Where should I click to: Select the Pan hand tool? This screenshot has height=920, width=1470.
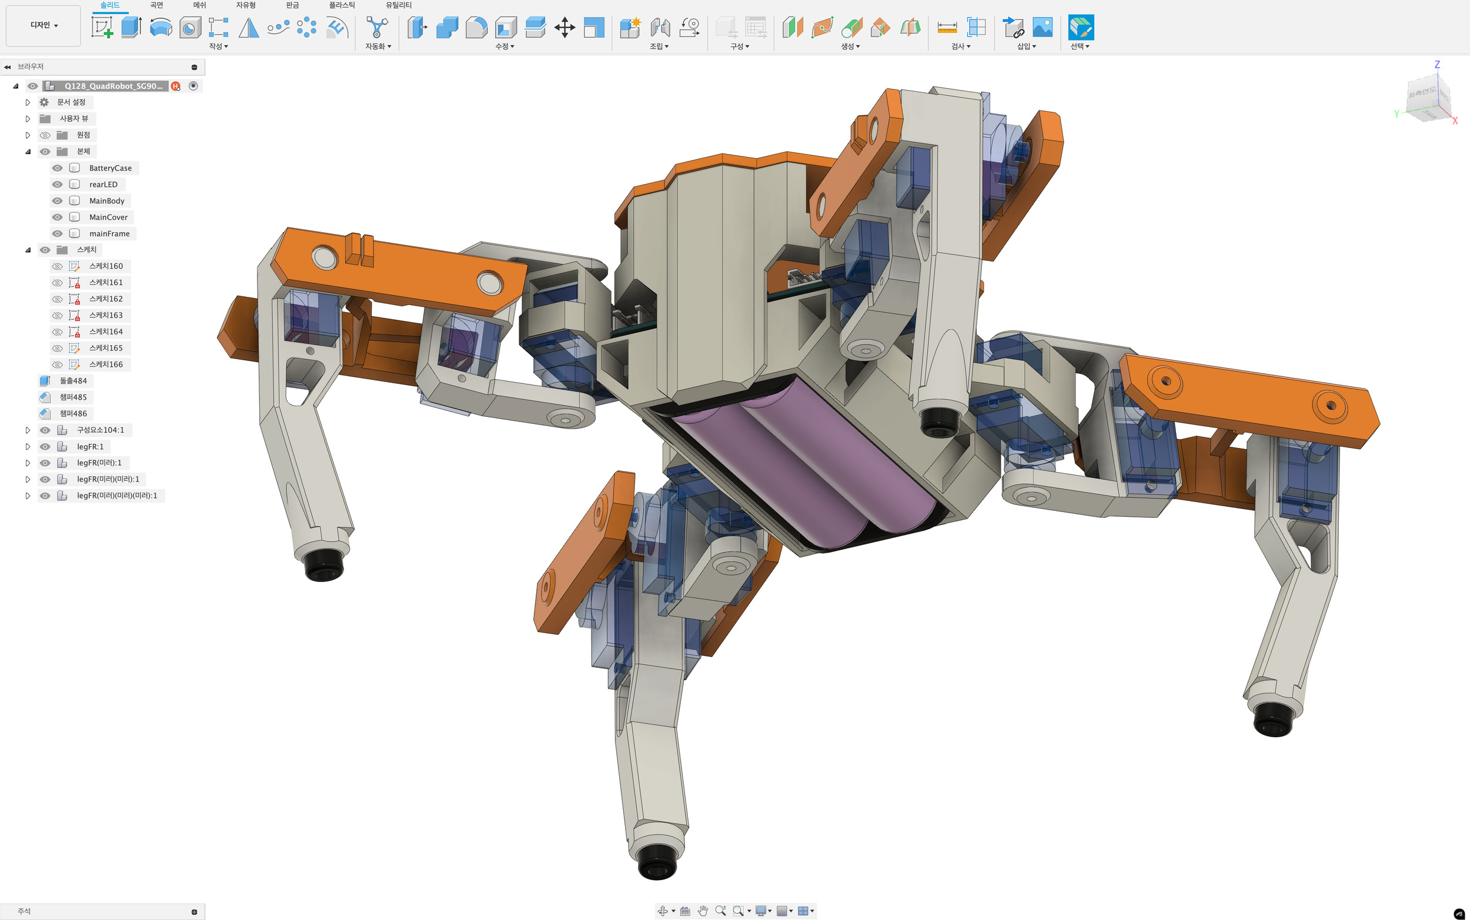point(703,911)
